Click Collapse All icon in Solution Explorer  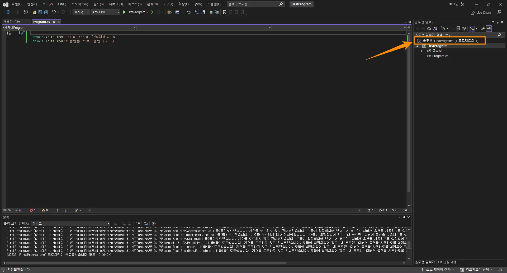458,29
